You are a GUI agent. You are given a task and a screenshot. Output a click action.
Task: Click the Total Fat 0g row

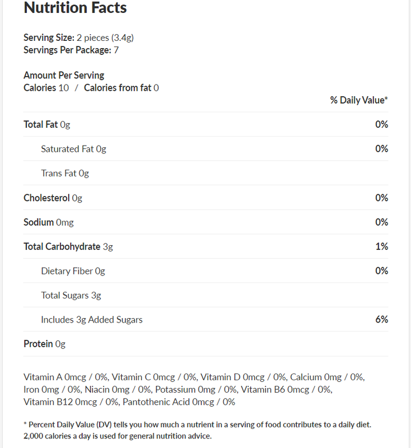click(47, 124)
